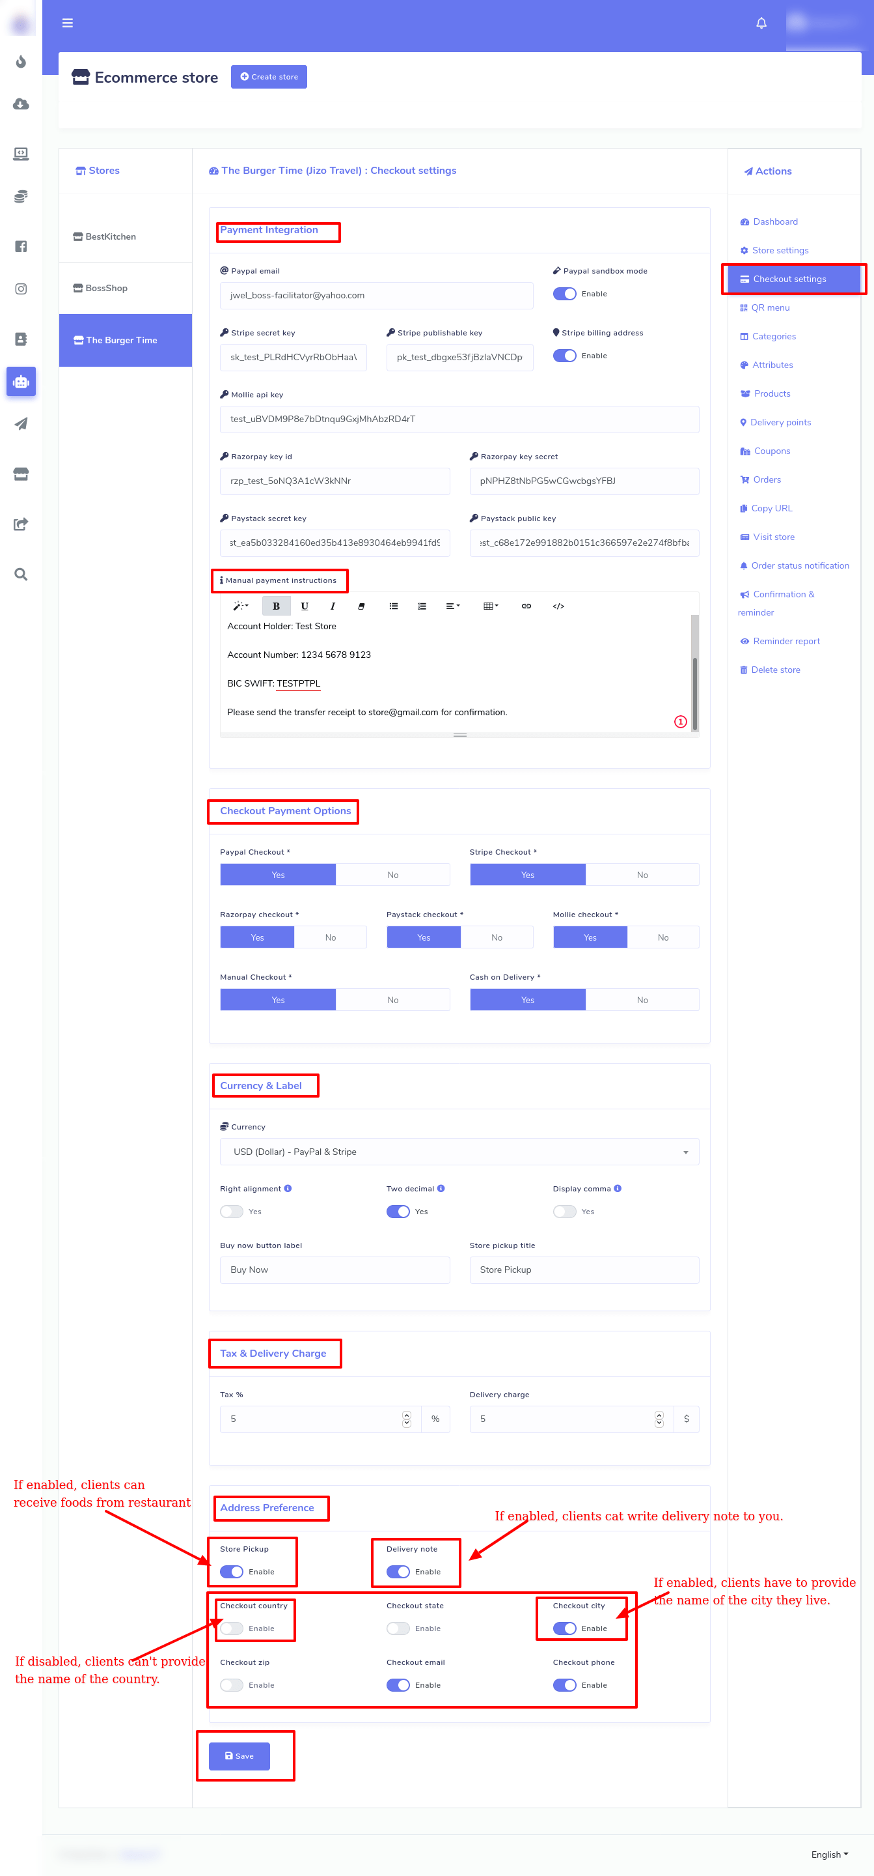The height and width of the screenshot is (1876, 874).
Task: Open the Instagram icon in left sidebar
Action: (x=21, y=289)
